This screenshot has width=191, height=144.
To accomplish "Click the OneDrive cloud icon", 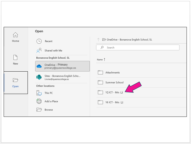I will pos(39,66).
